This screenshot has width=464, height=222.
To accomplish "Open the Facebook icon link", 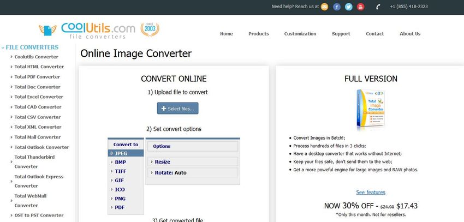I will tap(337, 7).
